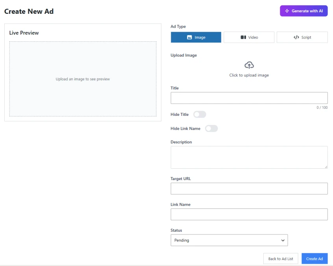This screenshot has height=266, width=333.
Task: Click the 'Create New Ad' heading
Action: (x=29, y=11)
